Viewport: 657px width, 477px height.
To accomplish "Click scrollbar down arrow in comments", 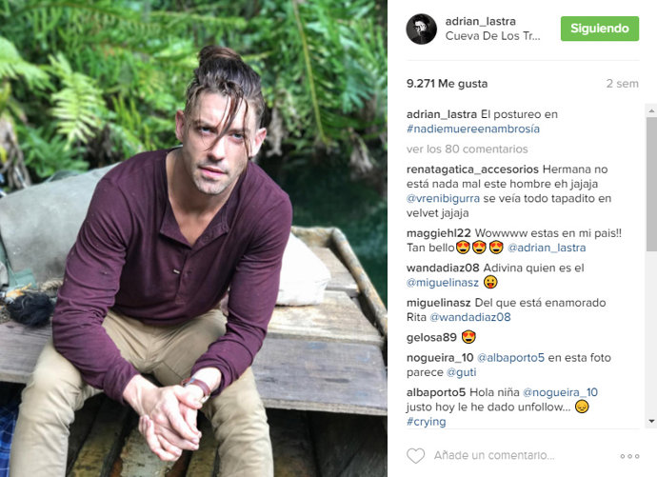I will click(x=651, y=421).
